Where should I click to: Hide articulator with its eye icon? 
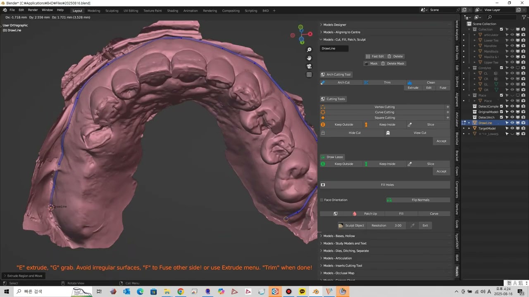[x=512, y=35]
